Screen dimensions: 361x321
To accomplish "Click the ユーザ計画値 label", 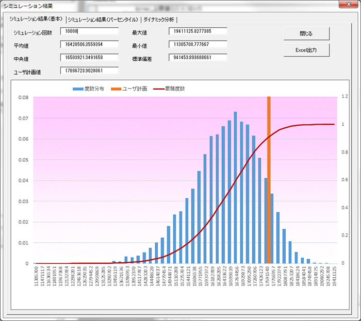I will click(x=27, y=73).
